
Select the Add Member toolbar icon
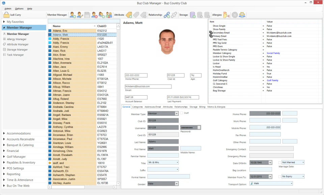coord(72,14)
